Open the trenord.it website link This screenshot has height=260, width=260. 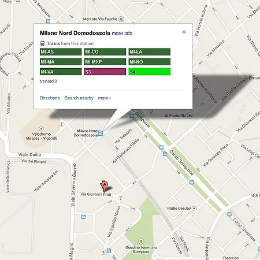(x=49, y=81)
